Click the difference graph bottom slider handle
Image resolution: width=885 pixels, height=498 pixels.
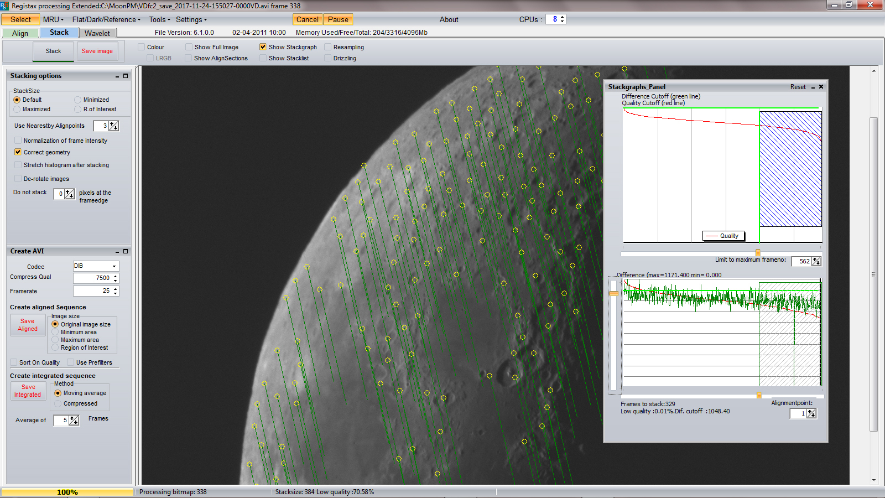[759, 395]
